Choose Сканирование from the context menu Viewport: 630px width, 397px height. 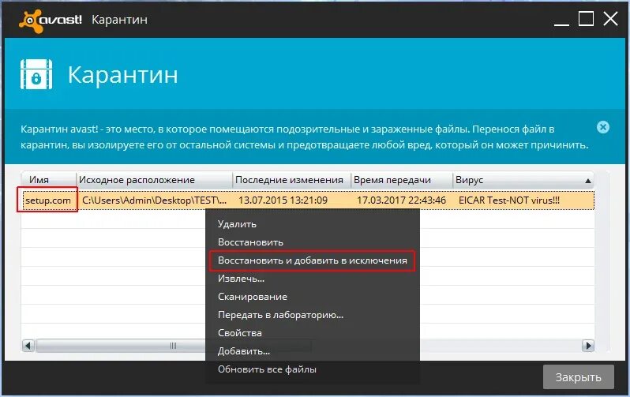point(253,297)
